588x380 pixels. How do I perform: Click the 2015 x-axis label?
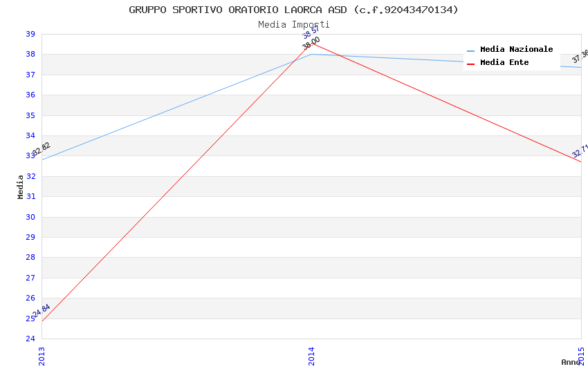click(581, 356)
